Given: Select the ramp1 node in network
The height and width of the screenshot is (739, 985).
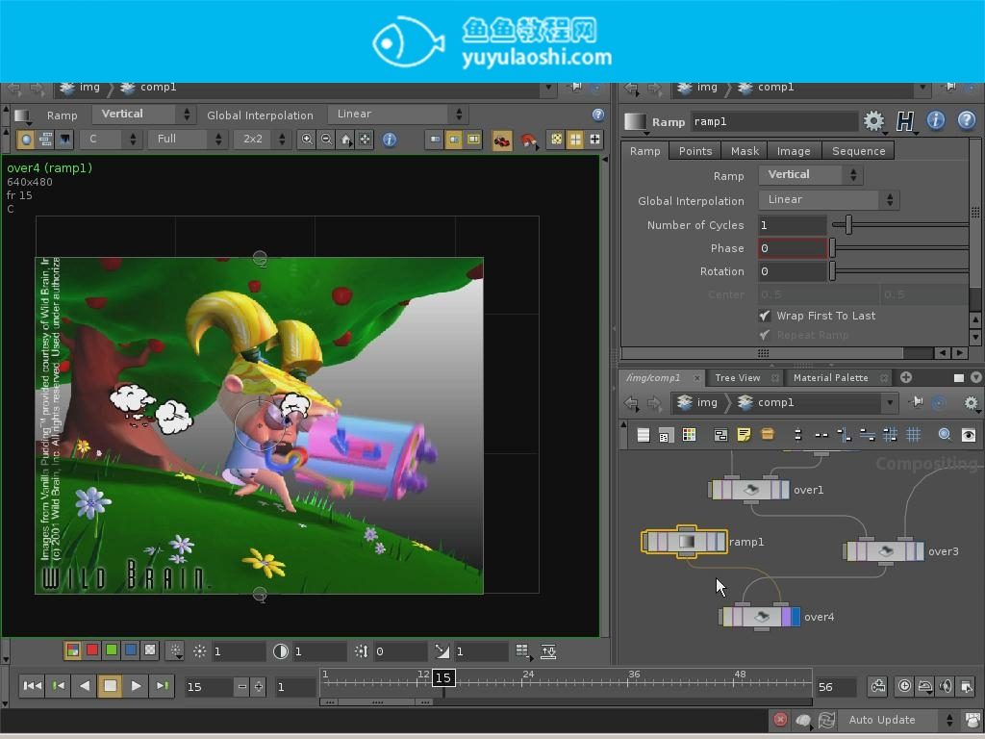Looking at the screenshot, I should pyautogui.click(x=685, y=541).
